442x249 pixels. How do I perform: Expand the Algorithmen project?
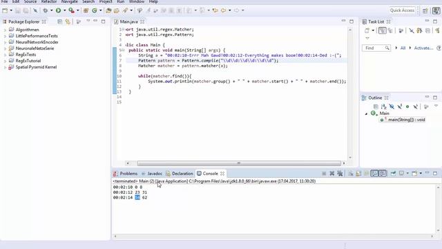[x=5, y=30]
